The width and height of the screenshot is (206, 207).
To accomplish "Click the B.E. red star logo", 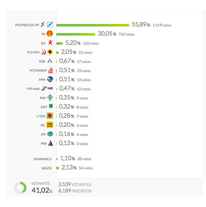I will point(50,43).
